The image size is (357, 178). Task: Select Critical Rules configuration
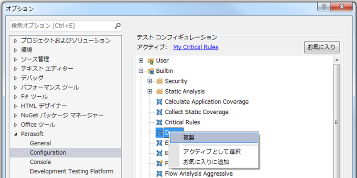[183, 123]
